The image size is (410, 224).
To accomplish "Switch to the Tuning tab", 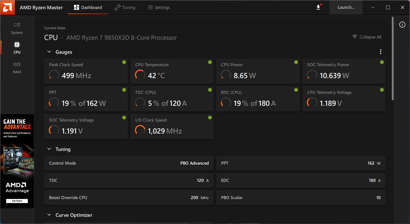I will pos(125,7).
